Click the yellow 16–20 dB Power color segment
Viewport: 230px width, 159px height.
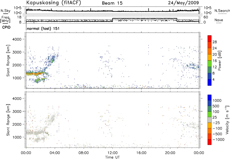(x=210, y=57)
